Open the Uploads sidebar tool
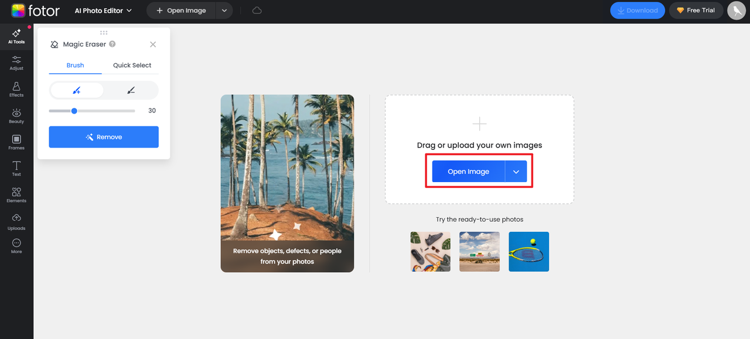 click(16, 222)
